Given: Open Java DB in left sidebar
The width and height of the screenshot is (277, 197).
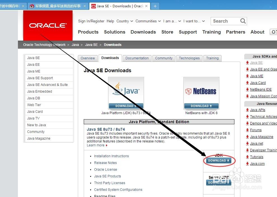Looking at the screenshot, I should (x=49, y=98).
